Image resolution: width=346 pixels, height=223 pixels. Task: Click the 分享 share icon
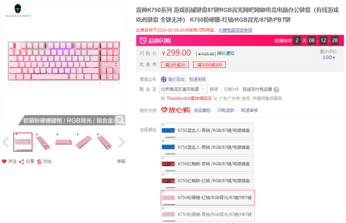[x=21, y=162]
